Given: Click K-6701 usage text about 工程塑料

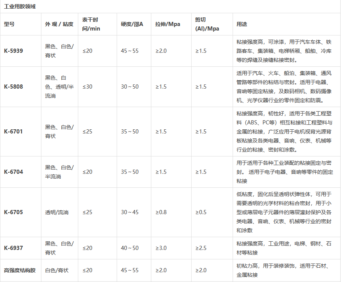Looking at the screenshot, I should [x=285, y=132].
